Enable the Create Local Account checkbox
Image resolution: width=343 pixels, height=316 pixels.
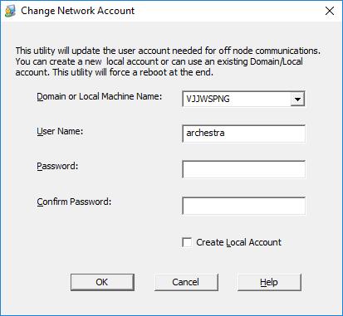(187, 242)
